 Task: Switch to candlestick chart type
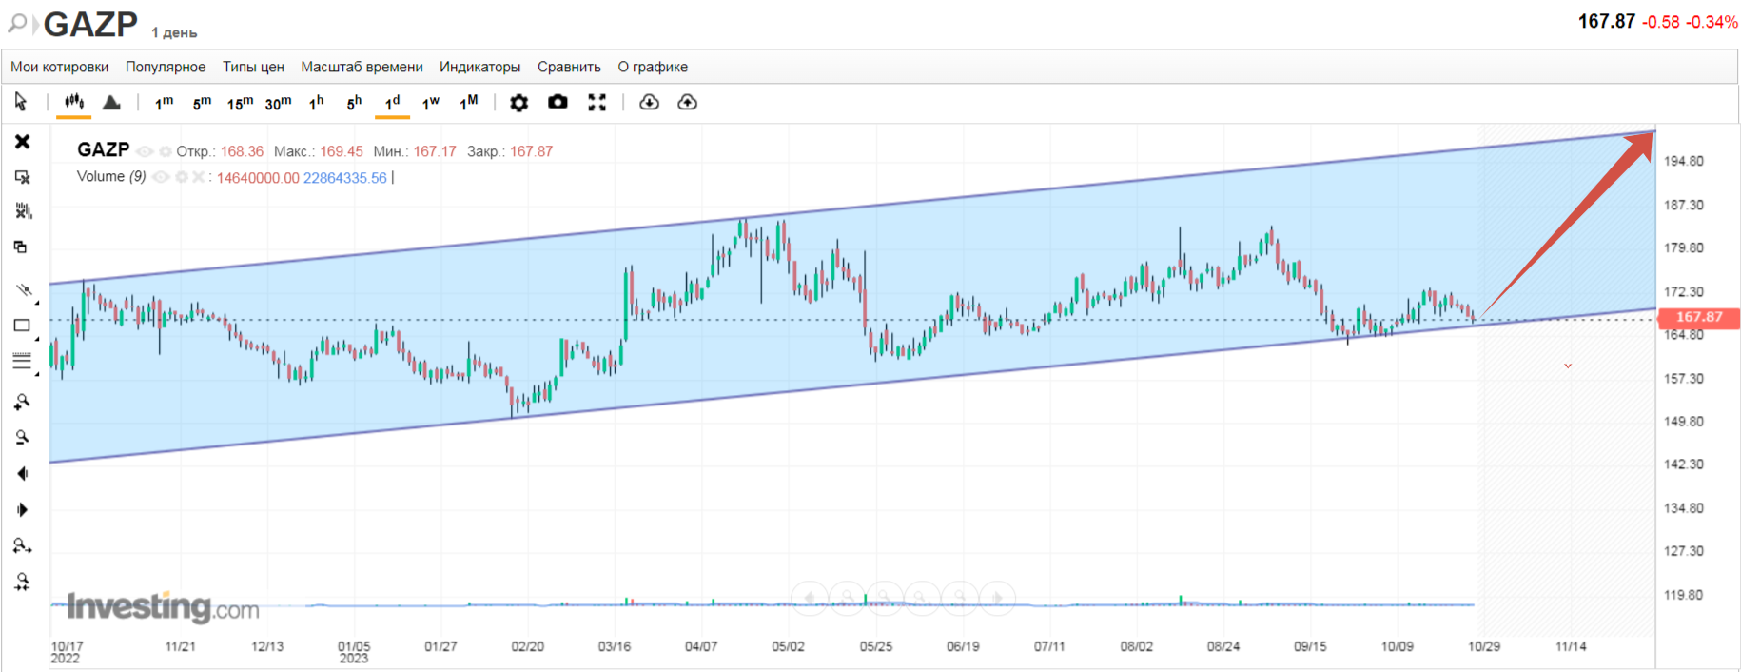[x=74, y=102]
